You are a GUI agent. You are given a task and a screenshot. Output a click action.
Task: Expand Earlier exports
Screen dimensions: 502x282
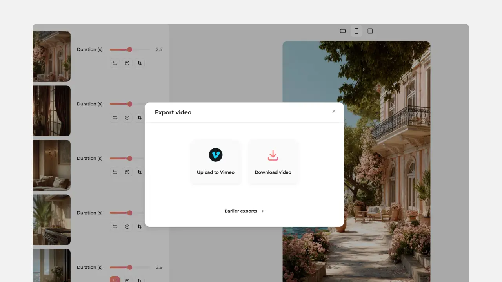(x=241, y=211)
